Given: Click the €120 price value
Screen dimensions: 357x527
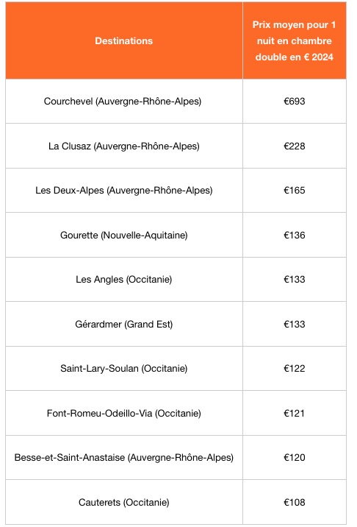Looking at the screenshot, I should [295, 457].
